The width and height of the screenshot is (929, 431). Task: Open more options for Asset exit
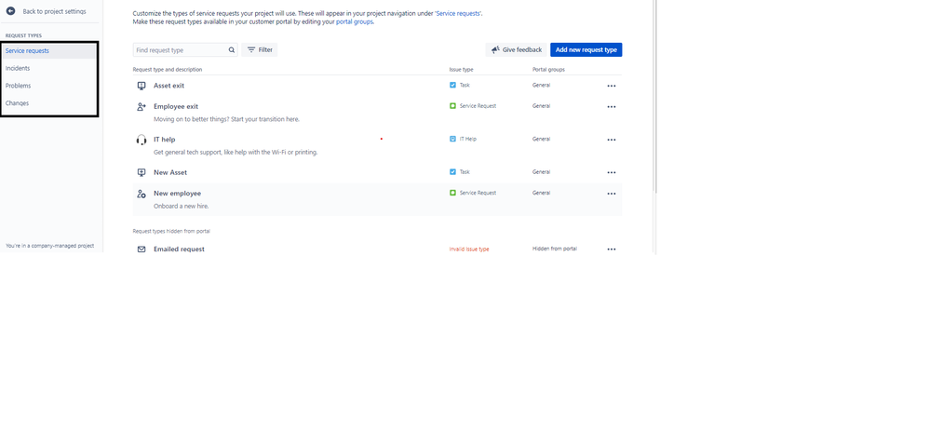612,86
